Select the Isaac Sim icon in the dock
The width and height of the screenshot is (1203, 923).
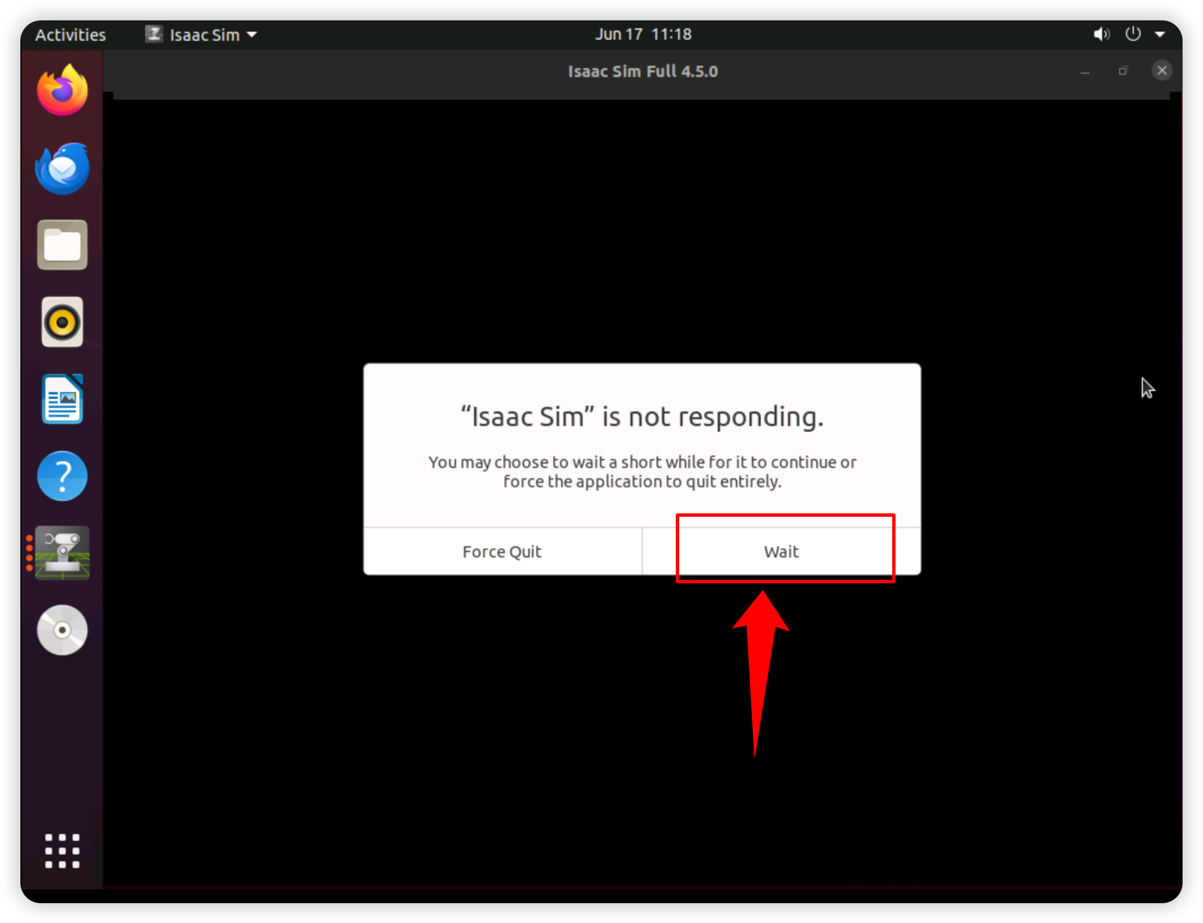coord(62,552)
